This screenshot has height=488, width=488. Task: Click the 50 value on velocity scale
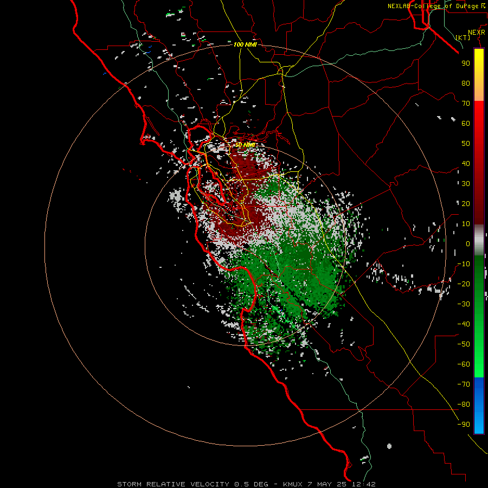click(x=466, y=144)
